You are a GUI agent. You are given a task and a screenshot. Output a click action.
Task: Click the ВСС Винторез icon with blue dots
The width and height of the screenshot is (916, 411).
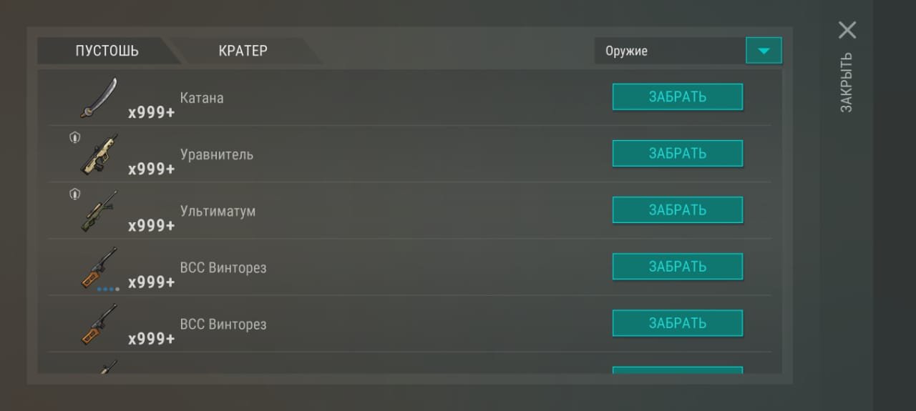pyautogui.click(x=99, y=266)
